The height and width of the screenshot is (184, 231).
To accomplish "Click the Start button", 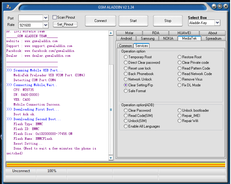I will pos(133,21).
